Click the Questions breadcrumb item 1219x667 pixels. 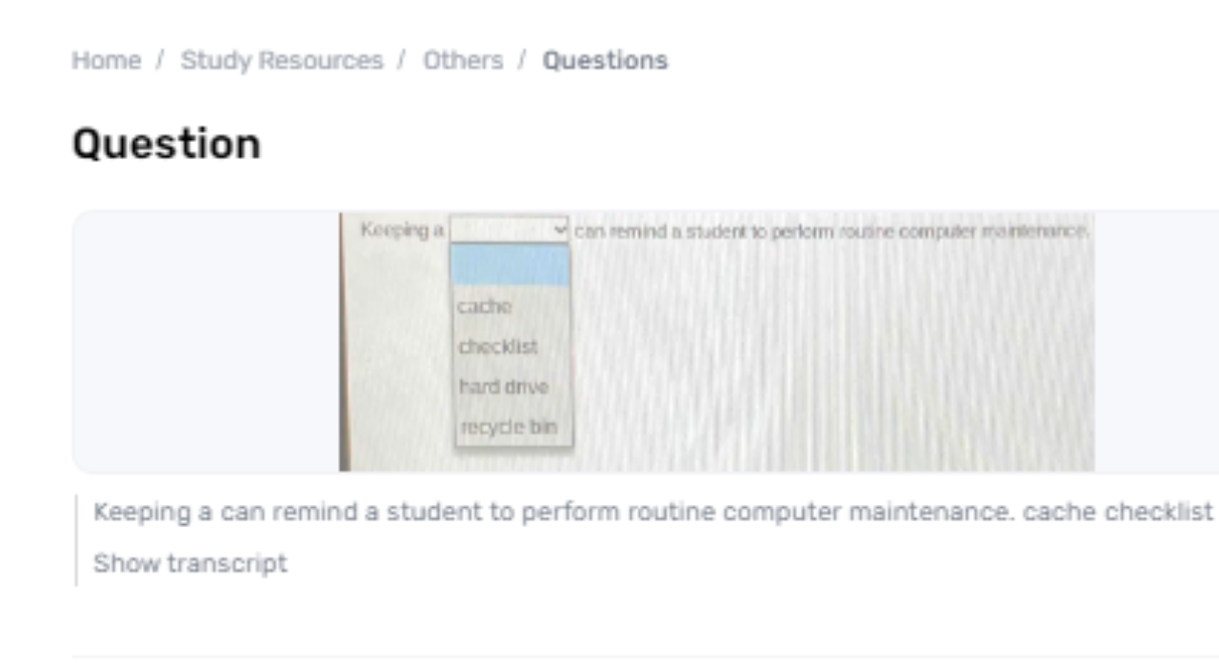click(605, 60)
